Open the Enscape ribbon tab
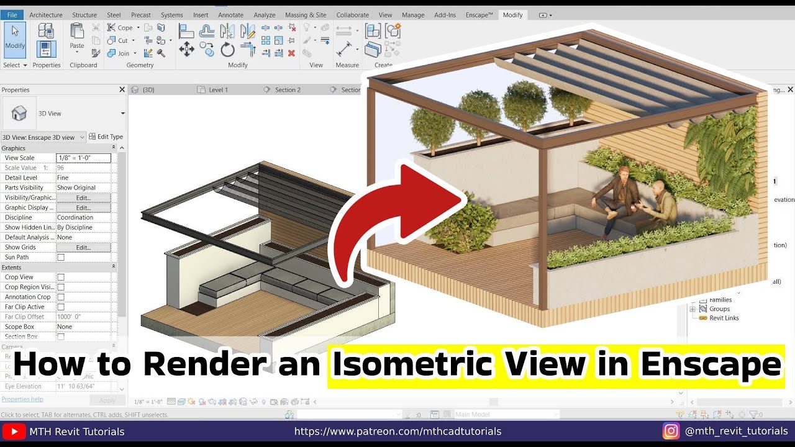Viewport: 795px width, 447px height. click(x=480, y=15)
